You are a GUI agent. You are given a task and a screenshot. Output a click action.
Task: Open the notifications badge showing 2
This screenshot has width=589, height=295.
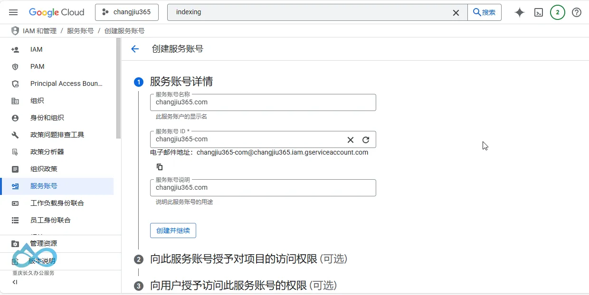tap(558, 13)
